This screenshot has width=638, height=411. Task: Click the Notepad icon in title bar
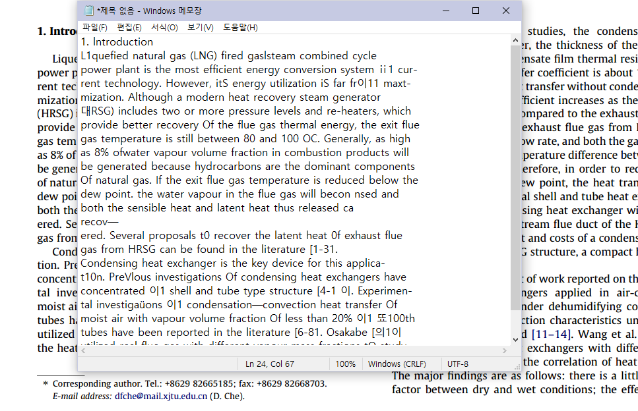click(88, 11)
